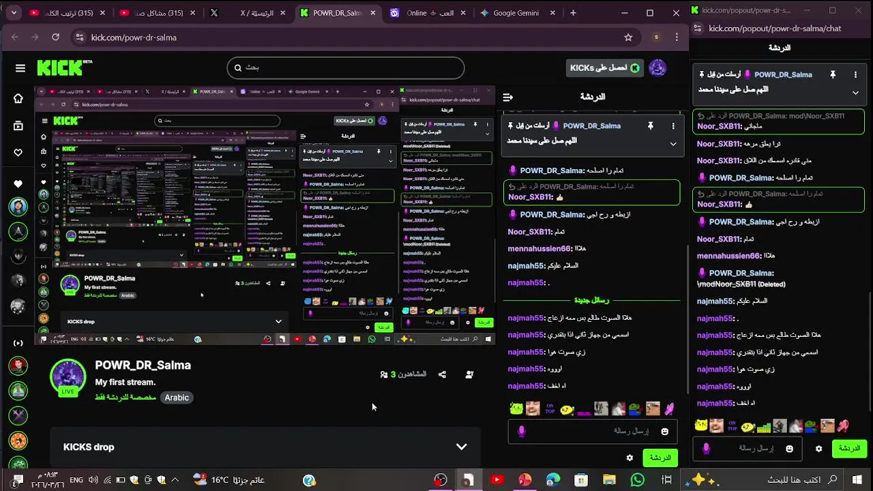
Task: Send message with green chat button in main chat
Action: (x=660, y=458)
